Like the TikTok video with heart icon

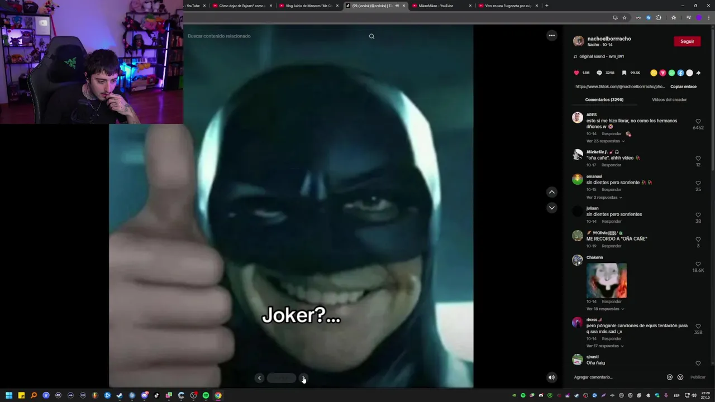[576, 73]
